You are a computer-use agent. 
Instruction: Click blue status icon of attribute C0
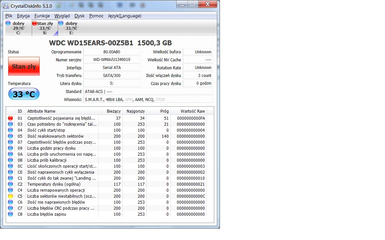coord(10,172)
